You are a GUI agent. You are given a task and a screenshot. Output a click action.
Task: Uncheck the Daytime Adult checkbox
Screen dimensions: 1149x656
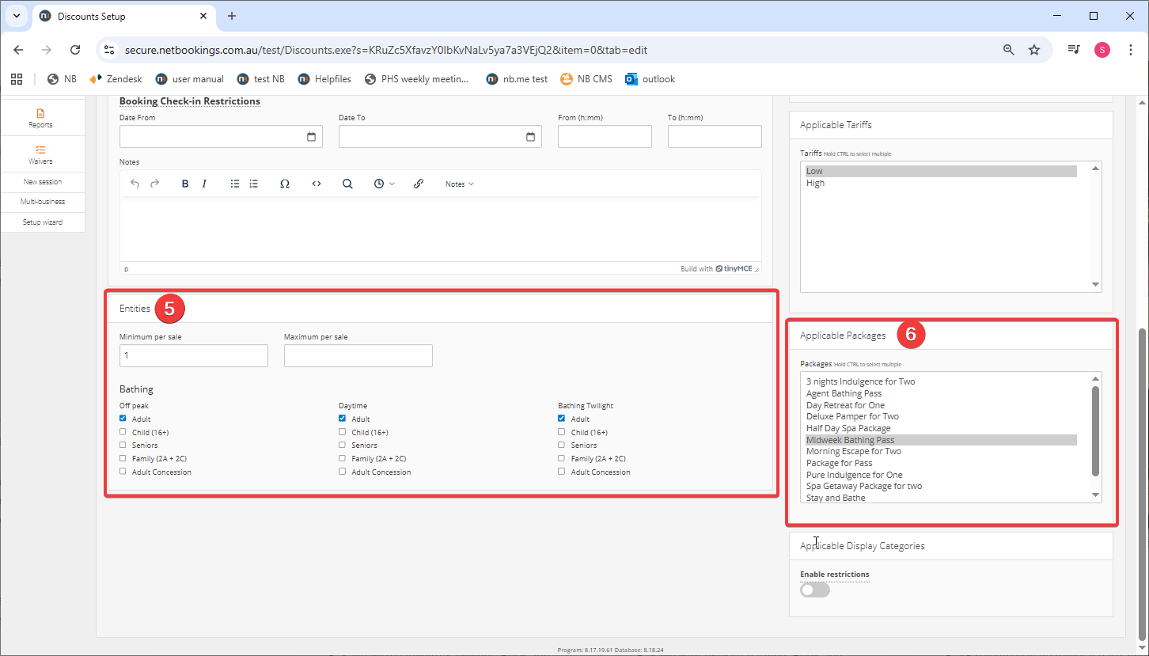342,419
